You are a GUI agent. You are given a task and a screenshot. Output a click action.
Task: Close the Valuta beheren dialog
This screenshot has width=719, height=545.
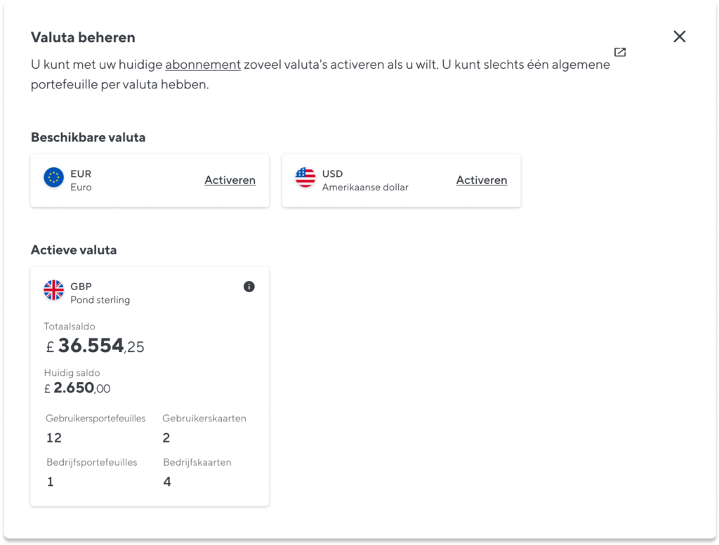pos(679,37)
